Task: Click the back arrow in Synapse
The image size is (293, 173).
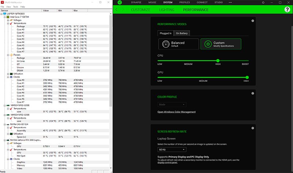Action: pos(116,9)
